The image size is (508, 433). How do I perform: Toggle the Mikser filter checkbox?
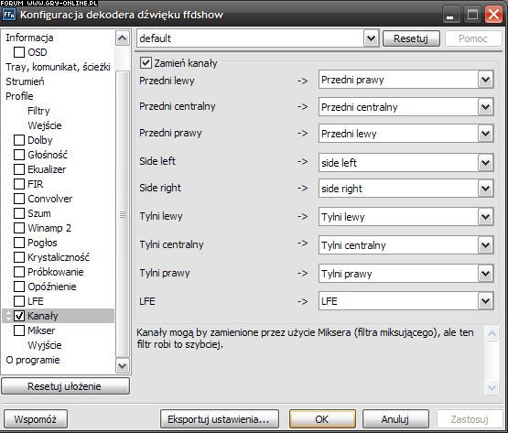tap(19, 330)
